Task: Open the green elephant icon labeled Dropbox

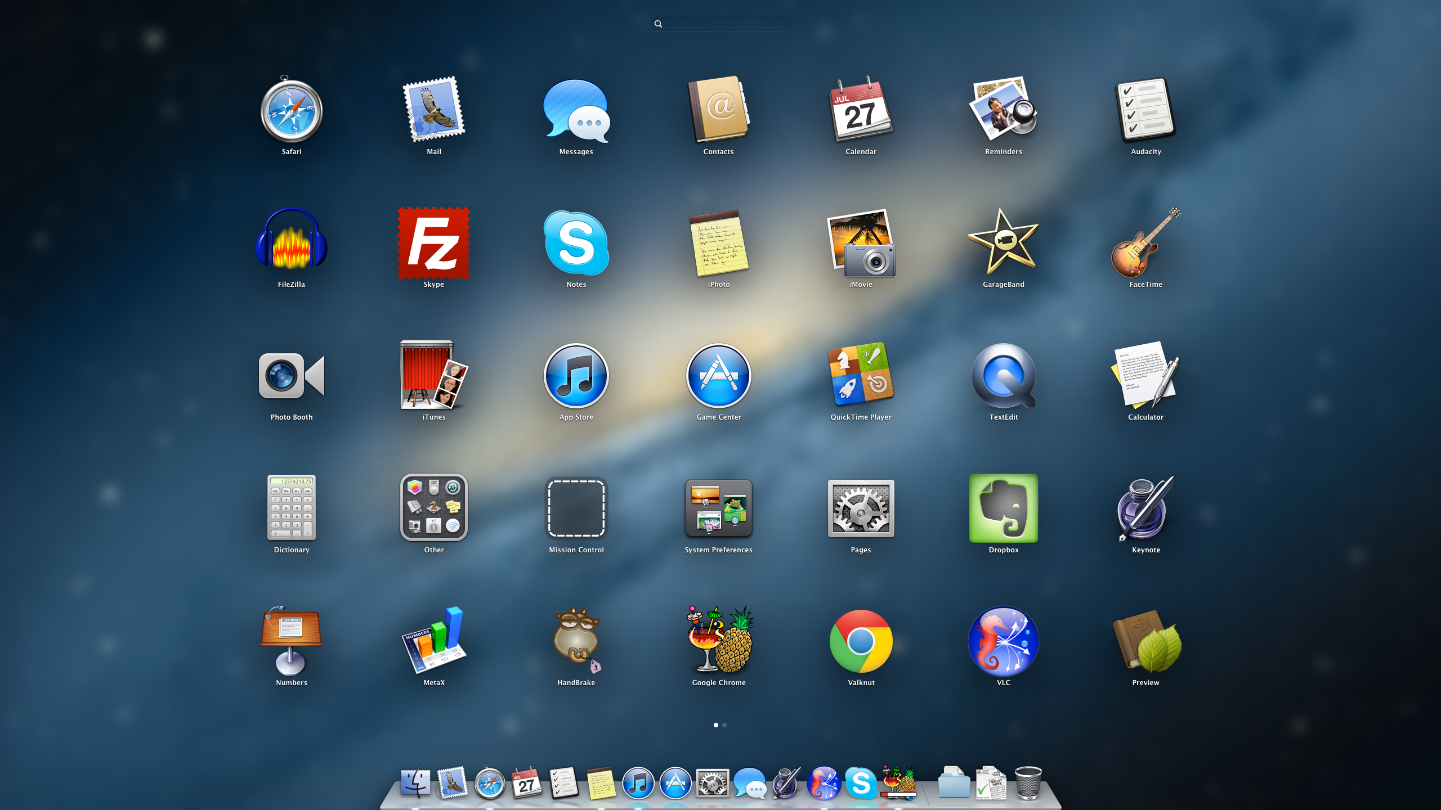Action: point(1004,508)
